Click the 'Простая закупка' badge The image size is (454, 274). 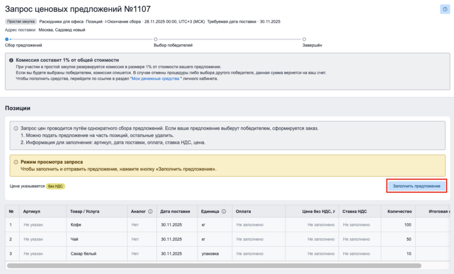[21, 22]
